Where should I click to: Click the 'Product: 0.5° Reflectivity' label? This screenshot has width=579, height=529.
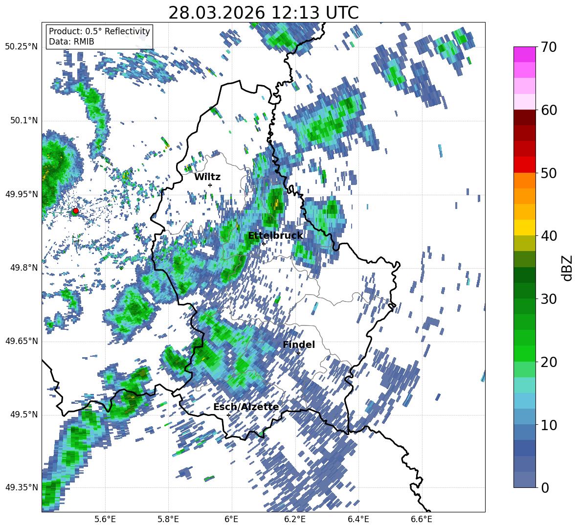click(x=99, y=31)
